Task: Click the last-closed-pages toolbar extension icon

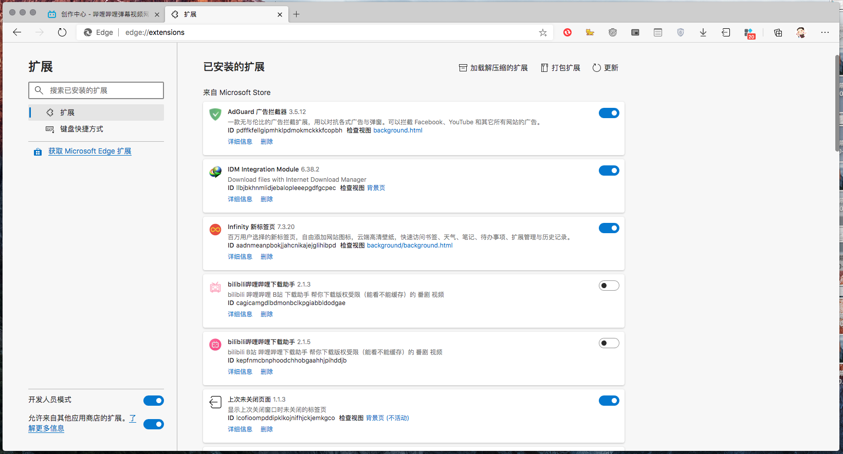Action: (x=726, y=32)
